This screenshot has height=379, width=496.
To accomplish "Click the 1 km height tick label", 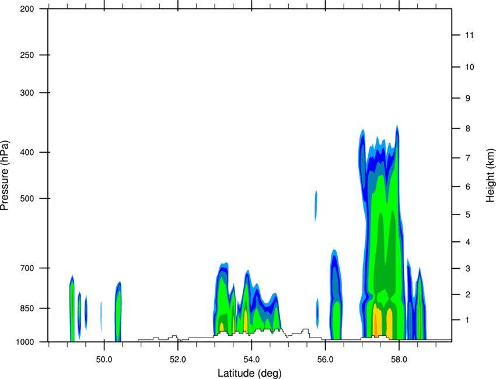I will [468, 320].
